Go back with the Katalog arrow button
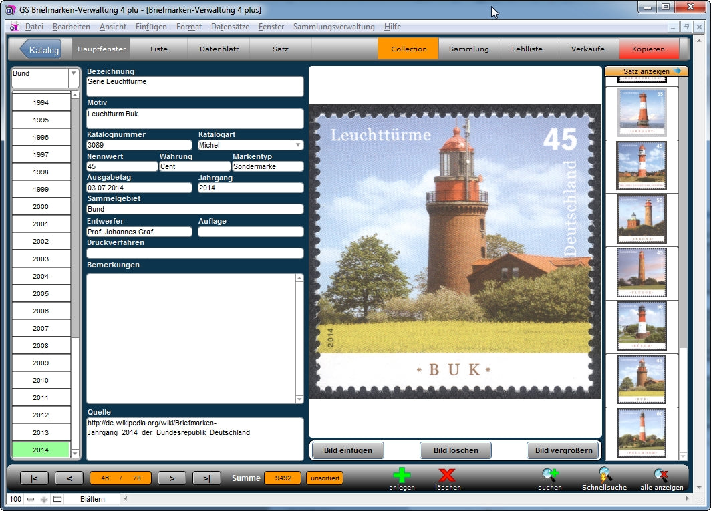711x511 pixels. [x=40, y=49]
